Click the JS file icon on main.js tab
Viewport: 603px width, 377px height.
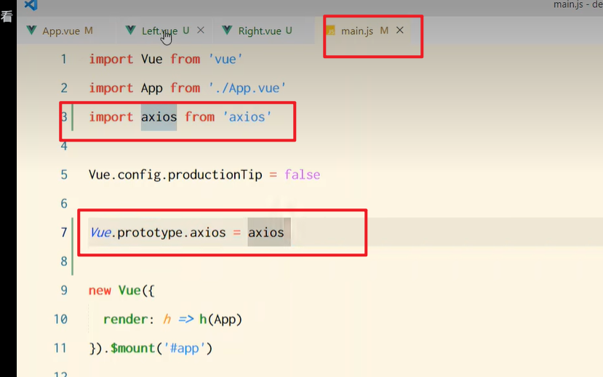330,31
